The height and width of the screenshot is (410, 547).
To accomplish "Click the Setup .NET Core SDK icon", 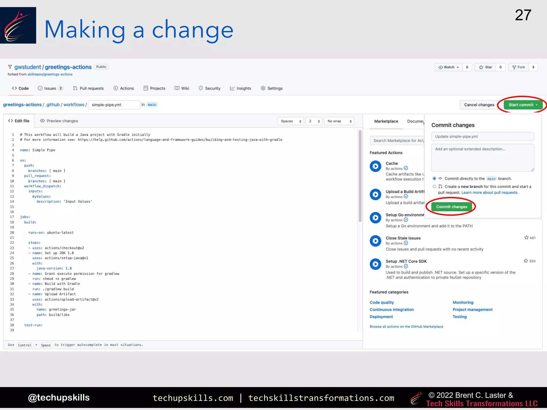I will tap(375, 264).
